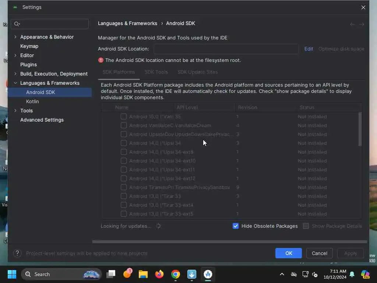Switch to the SDK Tools tab
Viewport: 377px width, 283px height.
click(156, 72)
